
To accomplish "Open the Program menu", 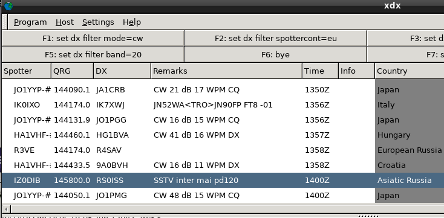I will (x=30, y=22).
